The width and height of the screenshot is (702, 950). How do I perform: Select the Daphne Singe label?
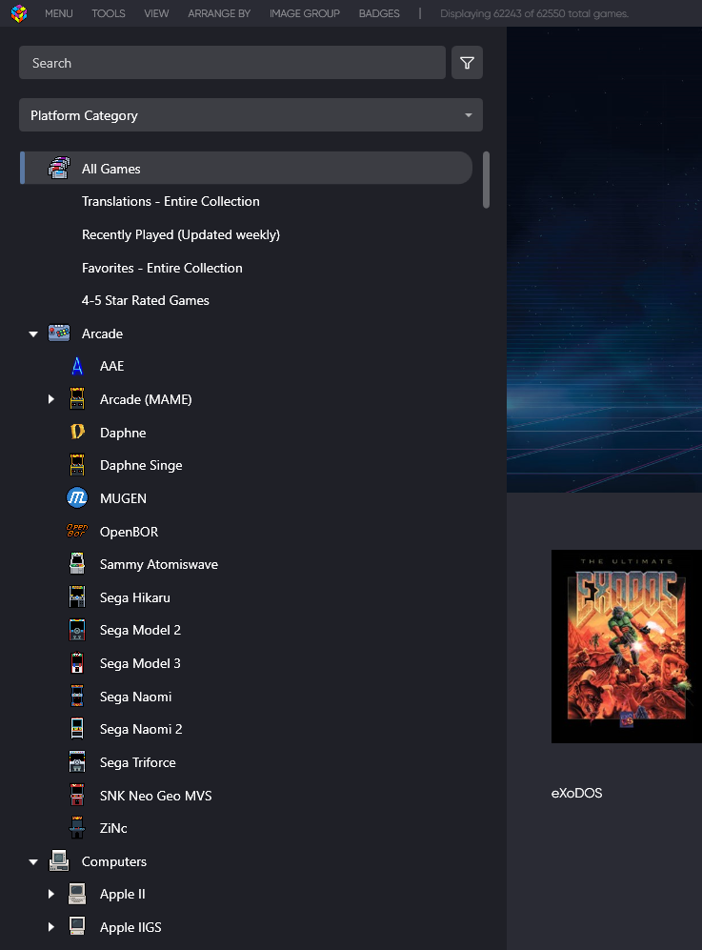click(x=141, y=465)
